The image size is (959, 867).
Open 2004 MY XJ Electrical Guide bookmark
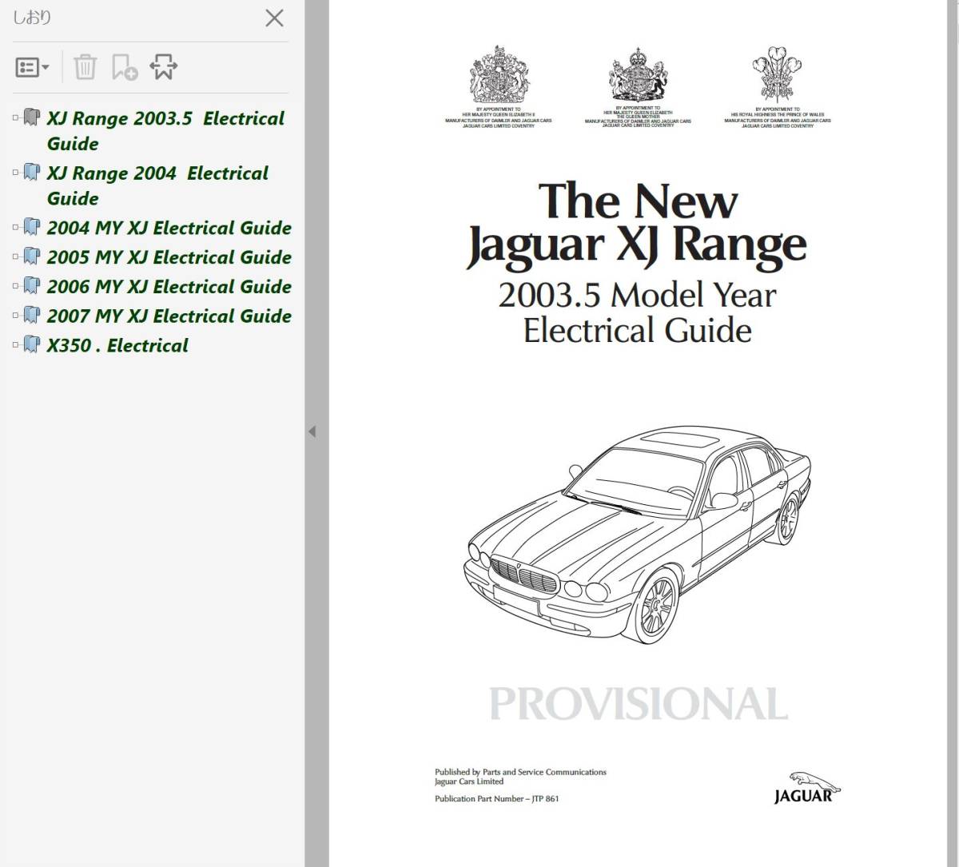tap(169, 229)
